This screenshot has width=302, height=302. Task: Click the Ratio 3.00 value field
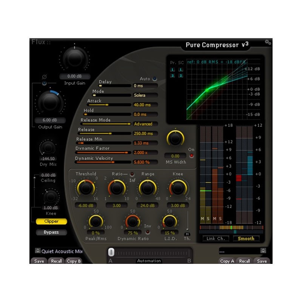(x=117, y=205)
